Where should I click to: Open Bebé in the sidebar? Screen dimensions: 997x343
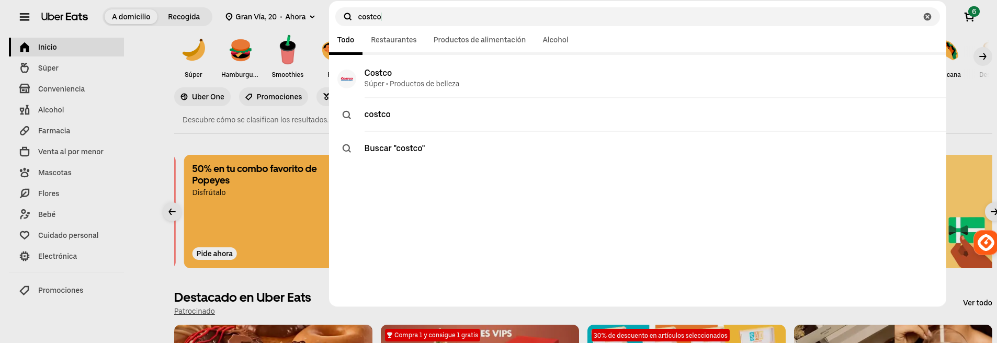[67, 214]
